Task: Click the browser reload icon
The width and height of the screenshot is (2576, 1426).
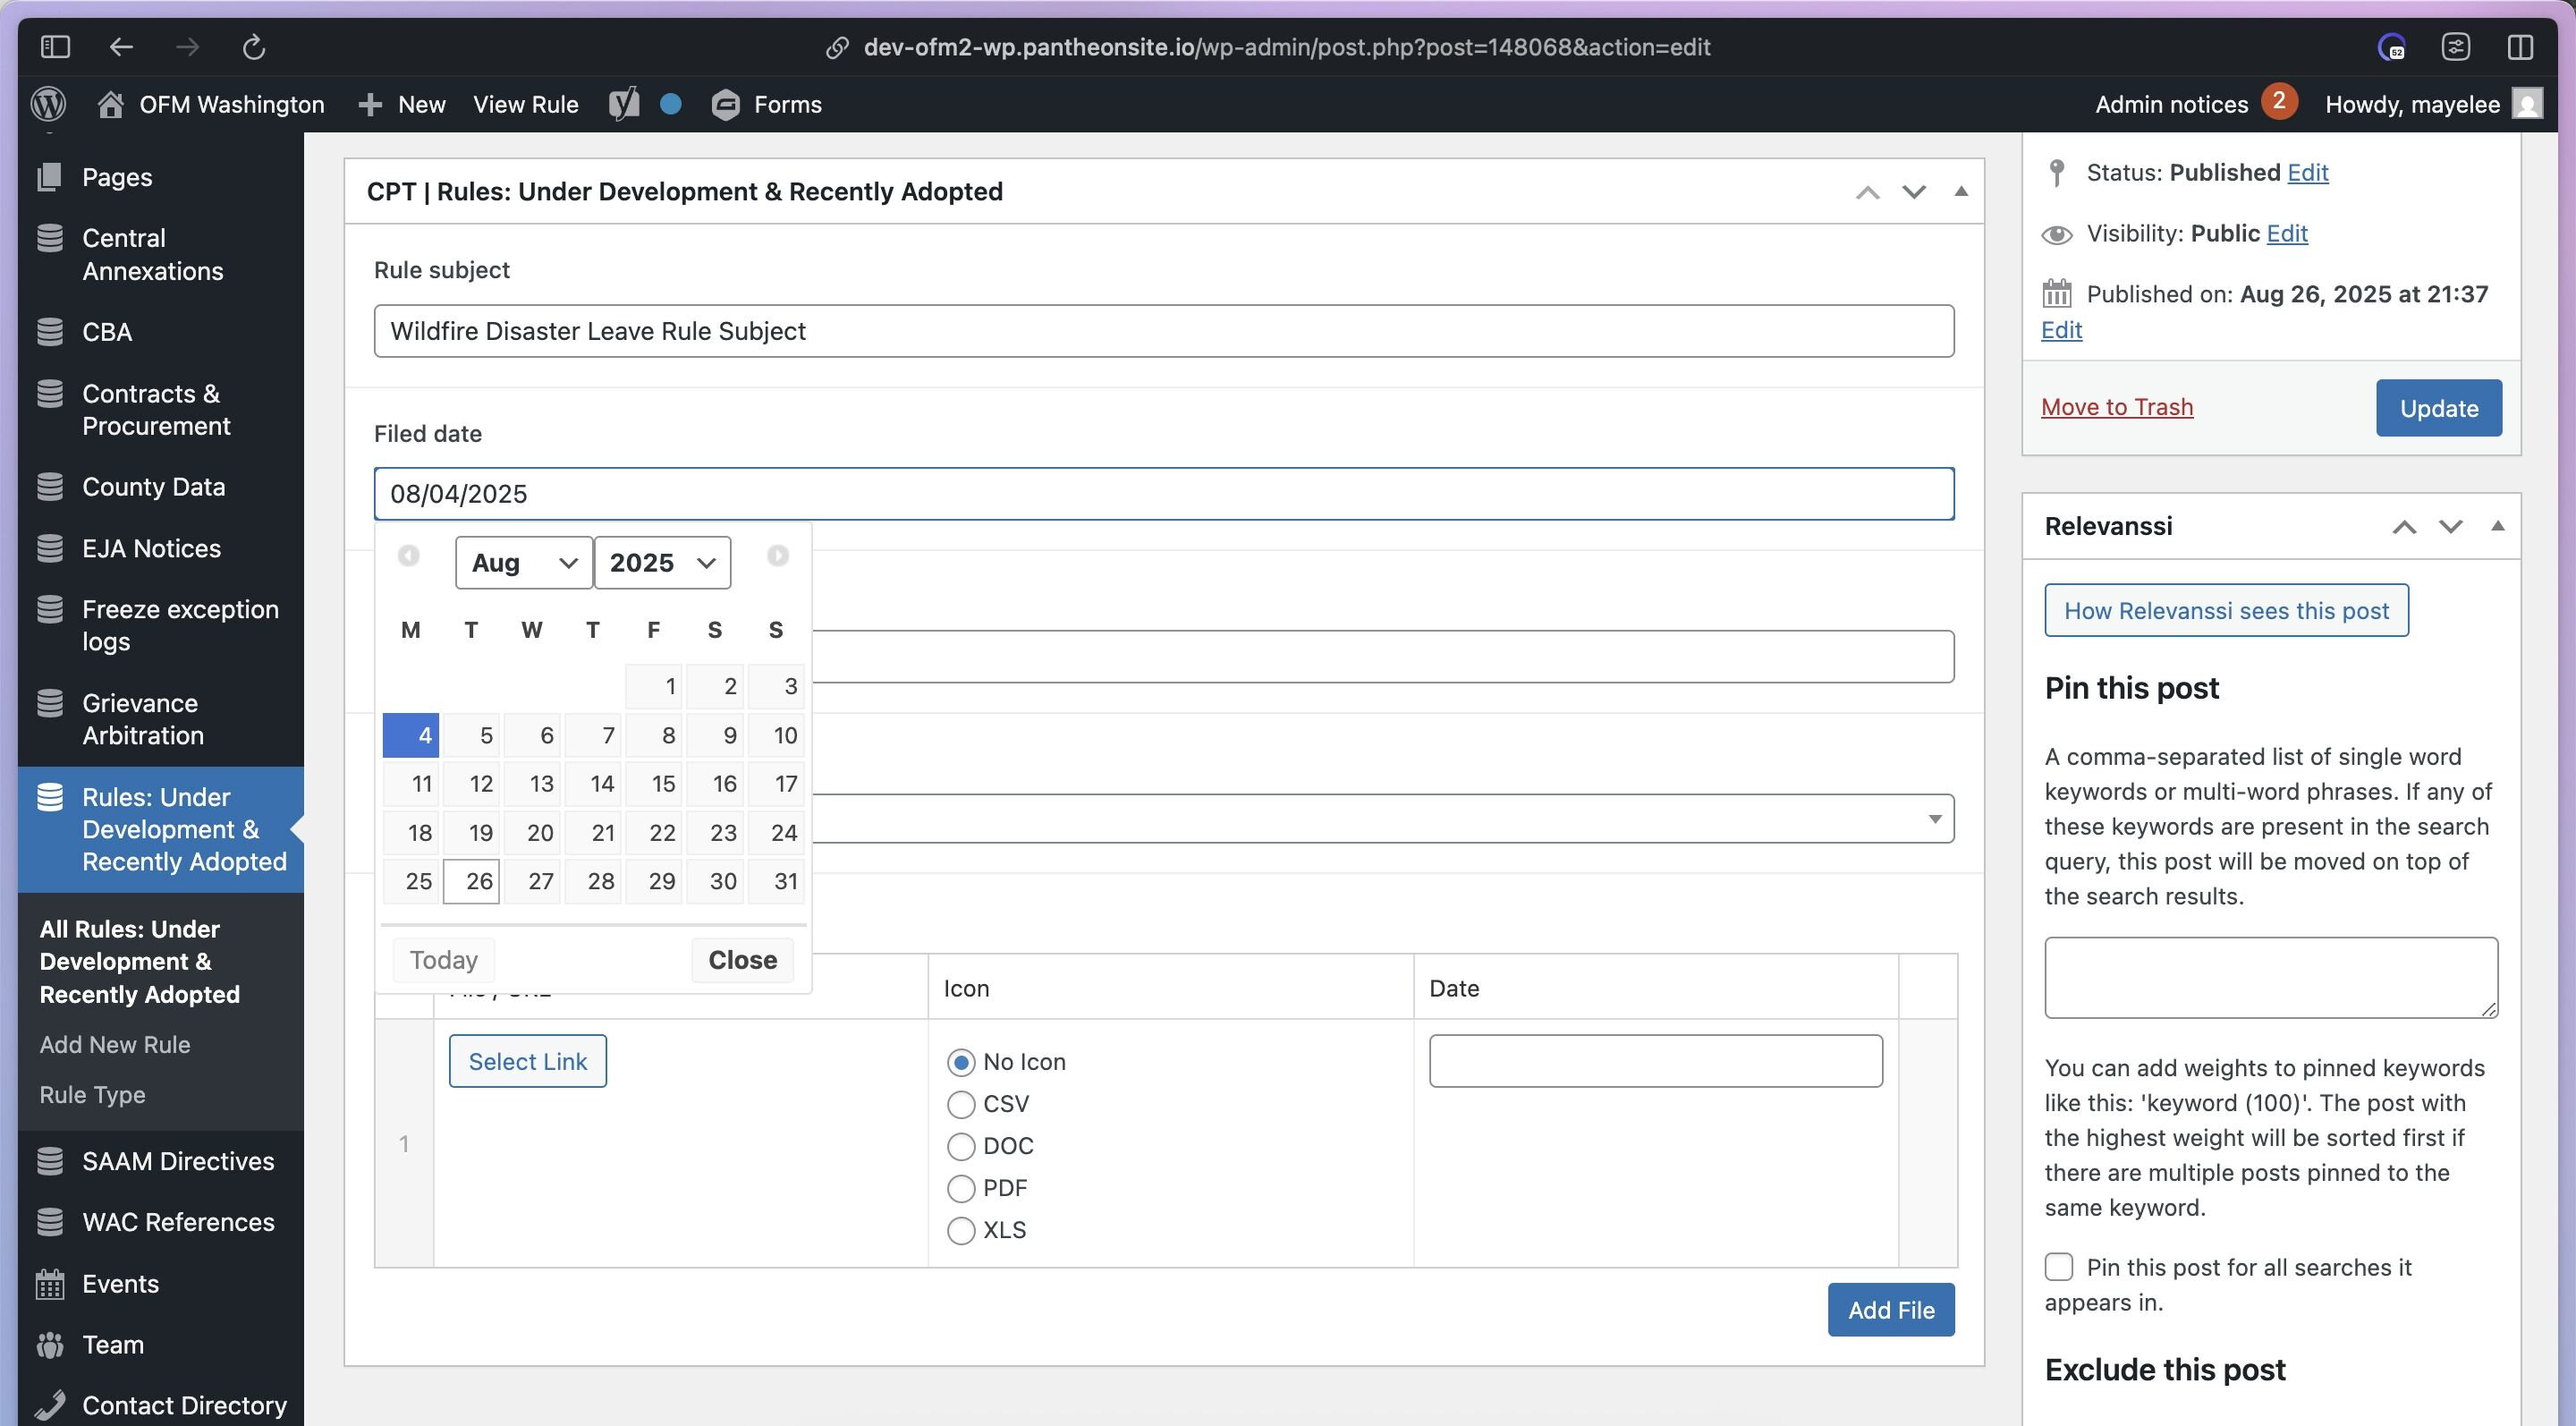Action: coord(254,47)
